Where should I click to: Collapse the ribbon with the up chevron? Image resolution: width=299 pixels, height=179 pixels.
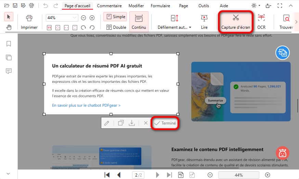pos(290,6)
